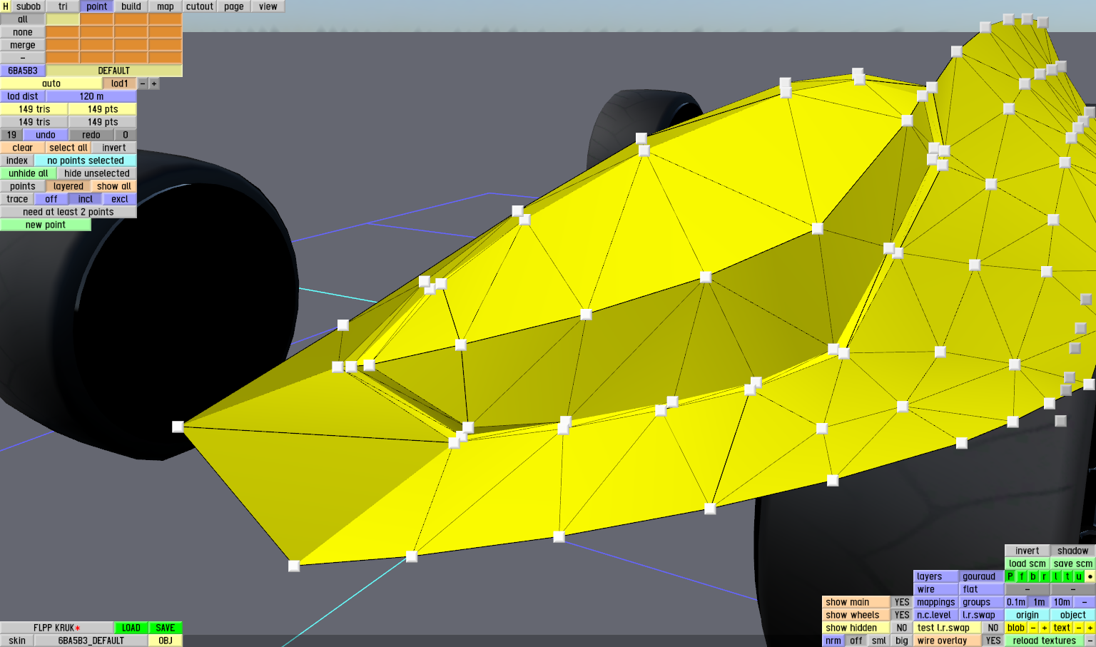Toggle the H hide-interface button
The image size is (1096, 647).
[6, 6]
